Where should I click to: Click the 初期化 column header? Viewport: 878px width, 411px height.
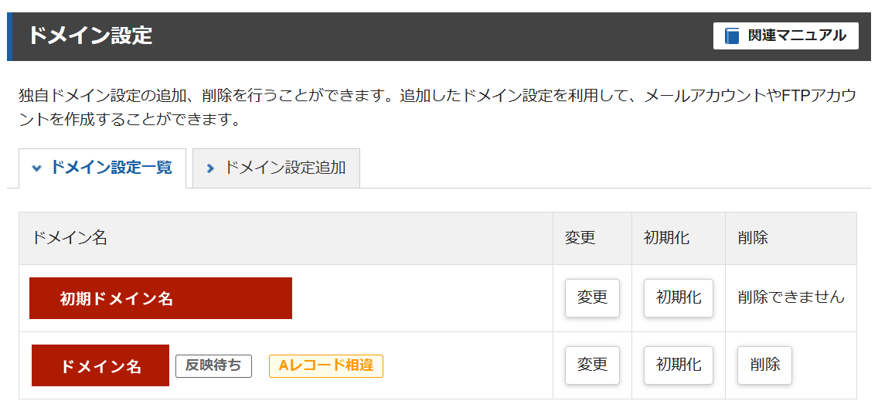click(x=666, y=238)
